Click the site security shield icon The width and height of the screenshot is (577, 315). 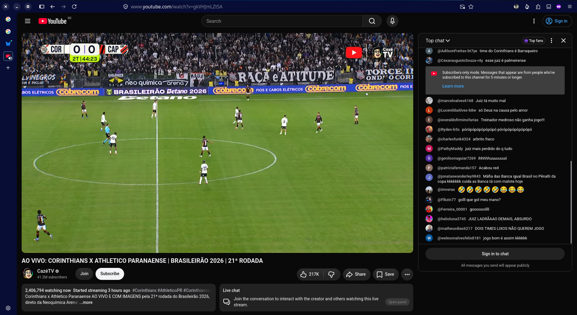126,7
